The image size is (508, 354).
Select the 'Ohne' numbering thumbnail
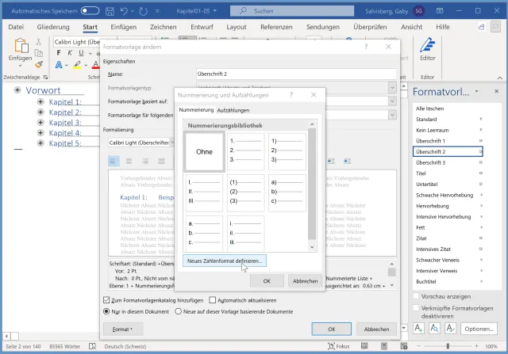click(205, 152)
